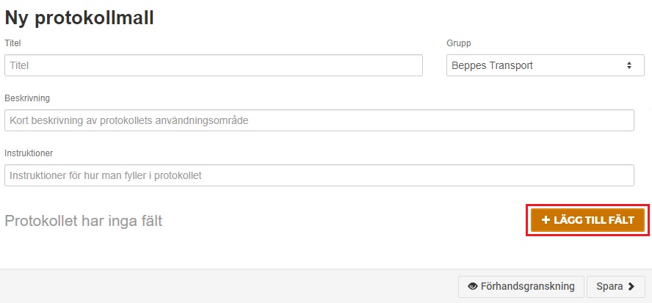Click placeholder 'Kort beskrivning av protokollets användningsområde'
652x303 pixels.
click(129, 120)
